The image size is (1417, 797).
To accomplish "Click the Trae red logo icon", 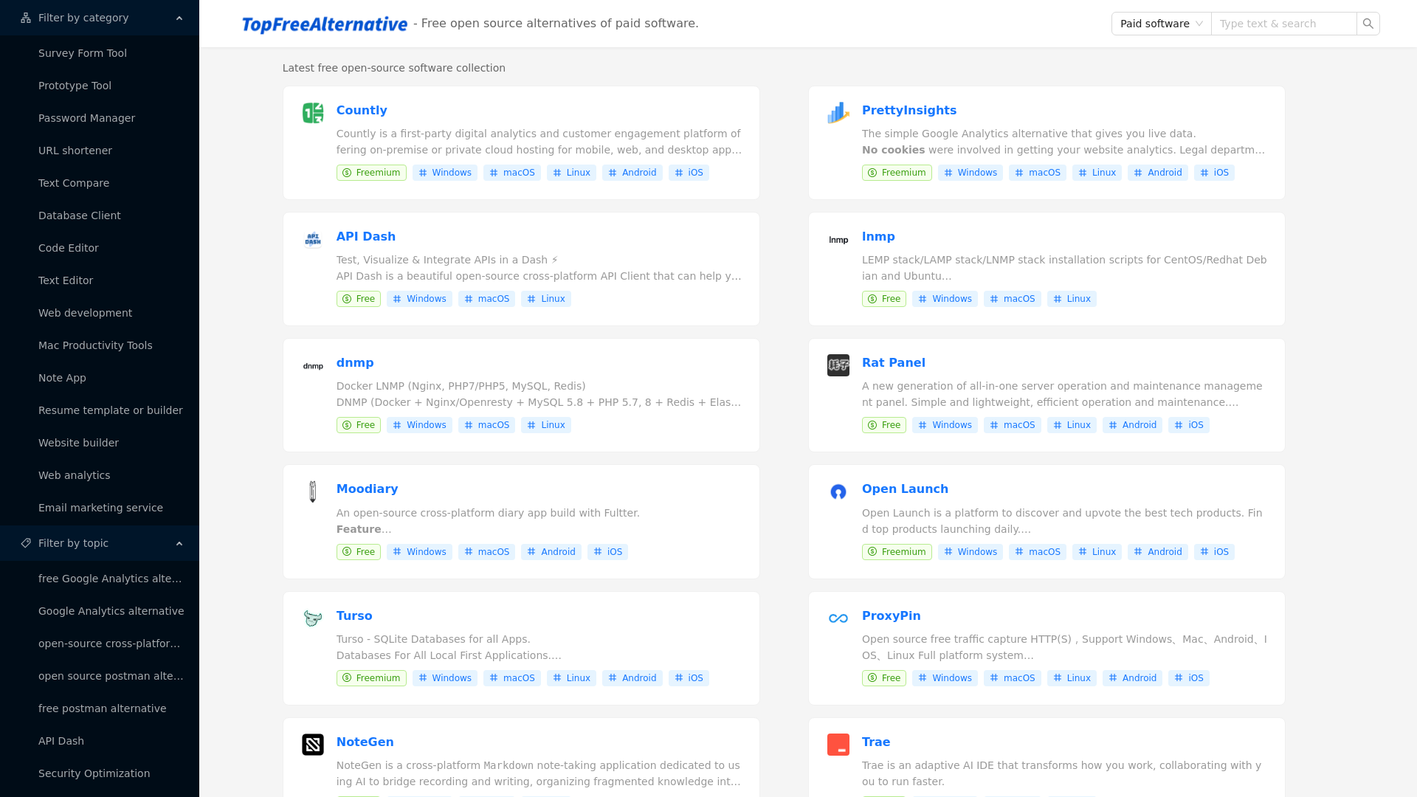I will point(838,745).
